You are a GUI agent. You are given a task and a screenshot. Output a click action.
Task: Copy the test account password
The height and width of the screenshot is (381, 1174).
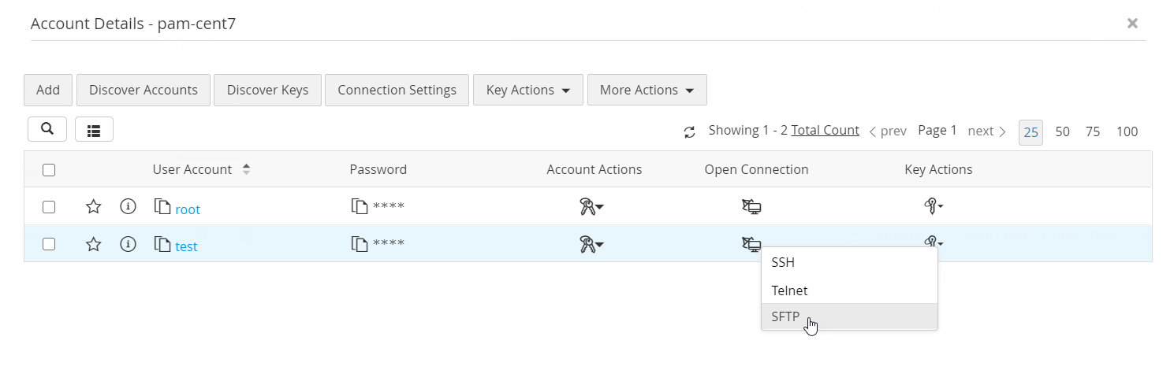tap(360, 244)
